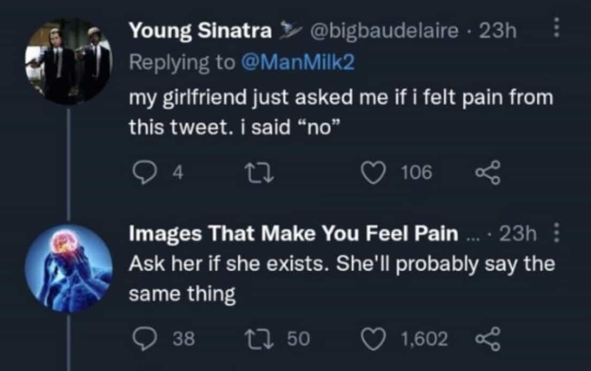
Task: Open the 23h timestamp of second tweet
Action: [517, 234]
